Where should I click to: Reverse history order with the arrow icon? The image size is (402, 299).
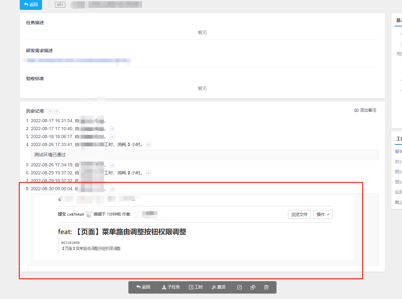click(x=50, y=111)
